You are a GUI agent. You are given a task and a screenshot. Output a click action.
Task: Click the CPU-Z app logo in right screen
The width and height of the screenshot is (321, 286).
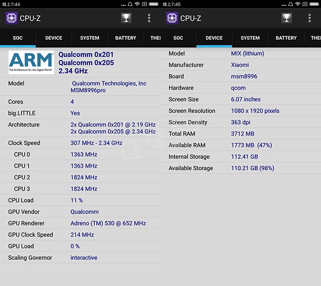(172, 18)
